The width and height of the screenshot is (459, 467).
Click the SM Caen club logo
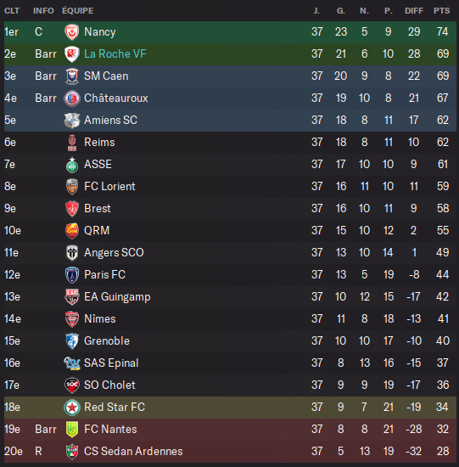72,76
